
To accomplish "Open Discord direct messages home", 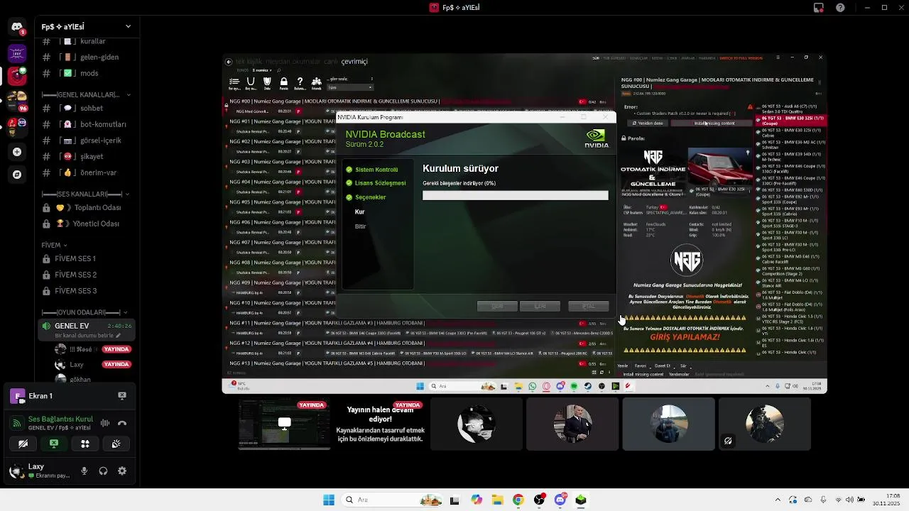I will point(17,27).
